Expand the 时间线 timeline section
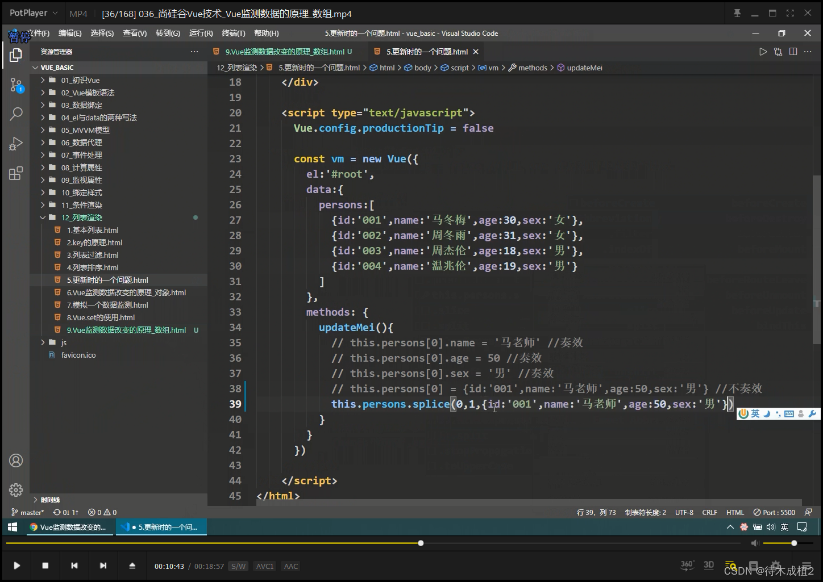 [119, 500]
